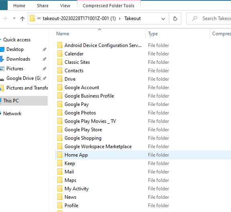Click the address bar folder icon
The height and width of the screenshot is (212, 231).
(32, 18)
